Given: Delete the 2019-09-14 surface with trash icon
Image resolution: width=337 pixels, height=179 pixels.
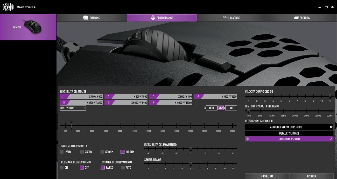Looking at the screenshot, I should 248,139.
